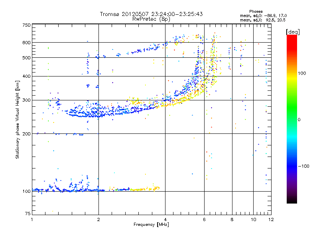Click the "2" MHz frequency tick label
The height and width of the screenshot is (239, 319).
point(98,219)
